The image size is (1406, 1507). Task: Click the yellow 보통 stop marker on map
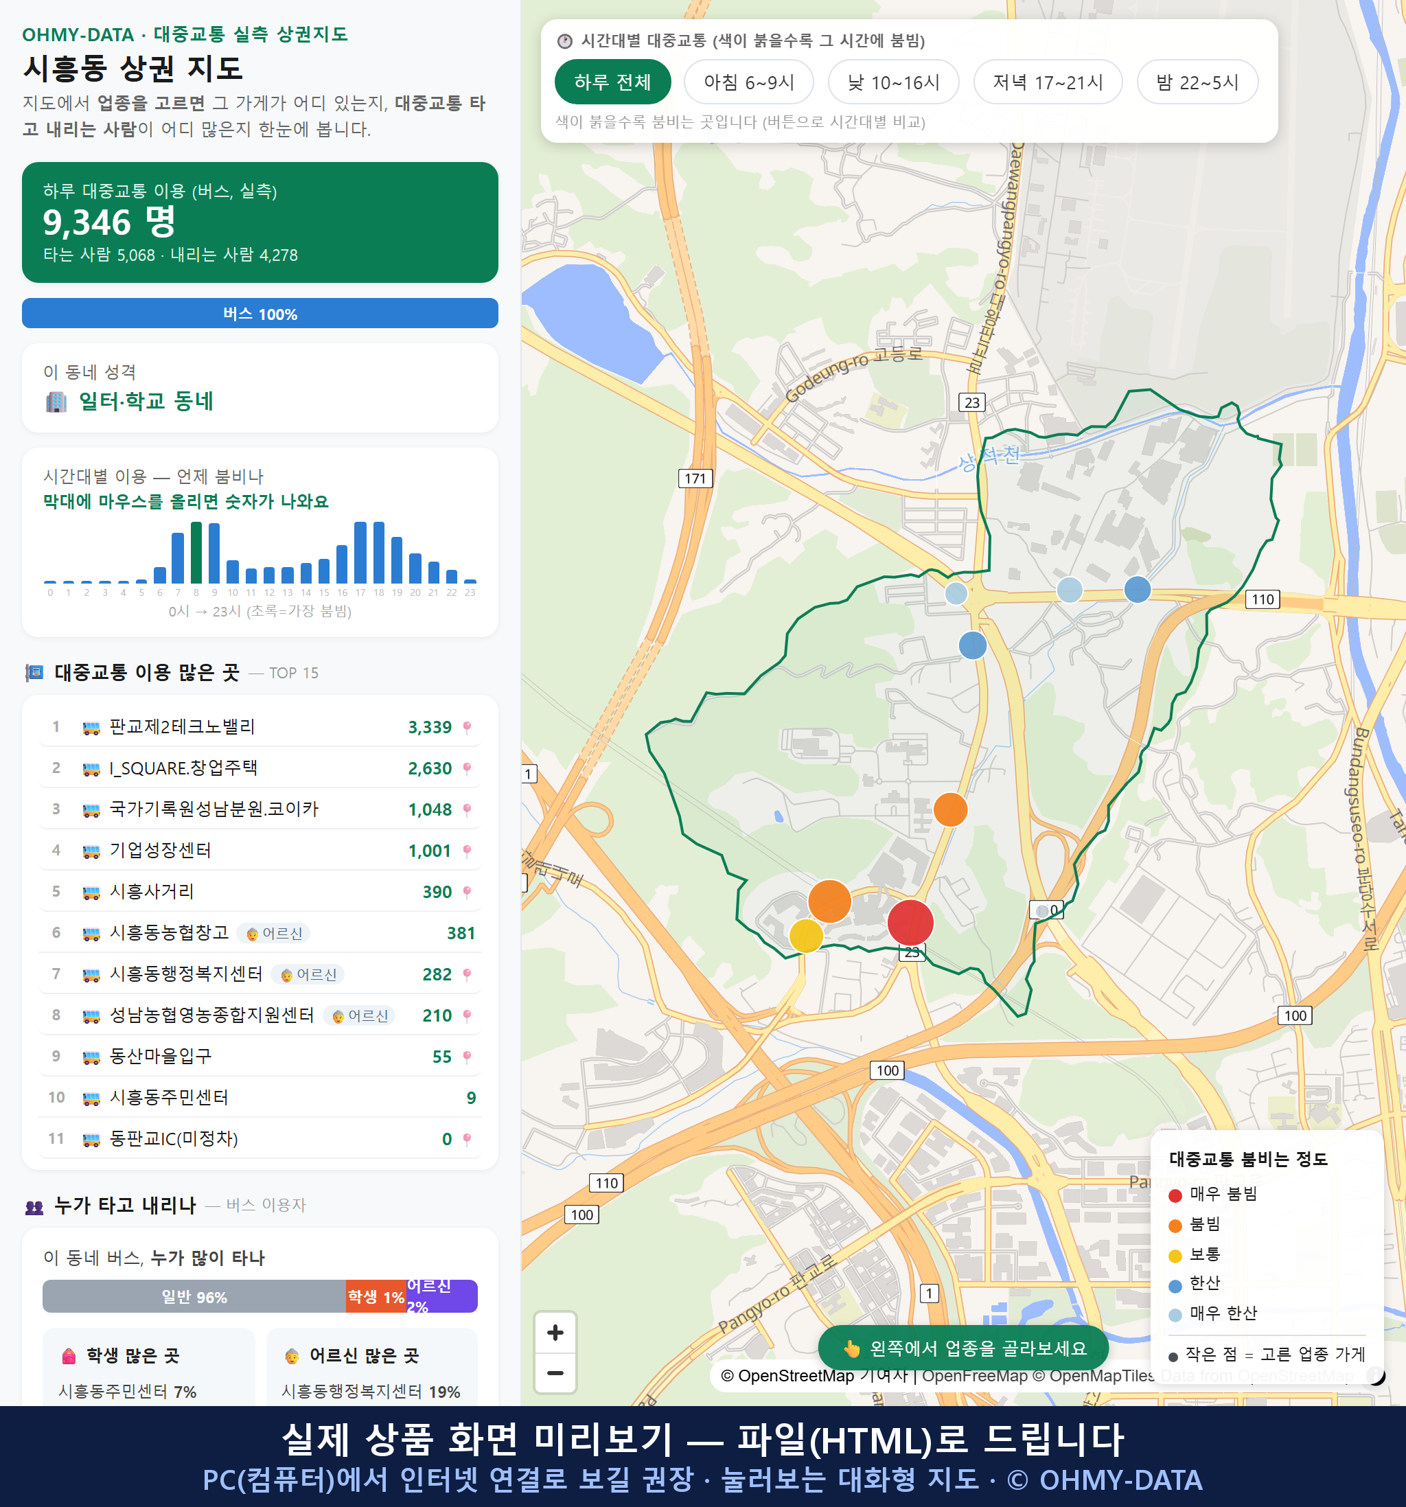coord(806,935)
